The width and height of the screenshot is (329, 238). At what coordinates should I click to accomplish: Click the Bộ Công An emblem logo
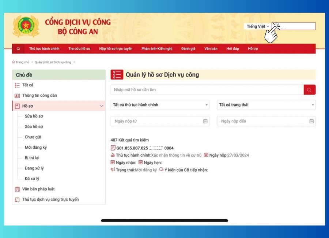coord(26,26)
